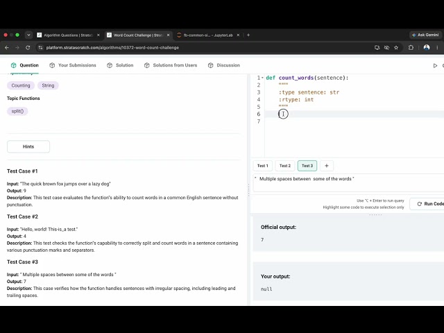The height and width of the screenshot is (333, 444).
Task: Click the browser back arrow
Action: click(x=7, y=48)
